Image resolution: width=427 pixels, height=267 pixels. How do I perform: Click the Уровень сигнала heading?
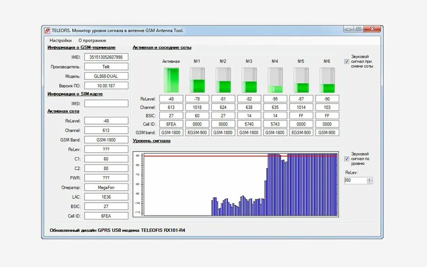coord(152,141)
